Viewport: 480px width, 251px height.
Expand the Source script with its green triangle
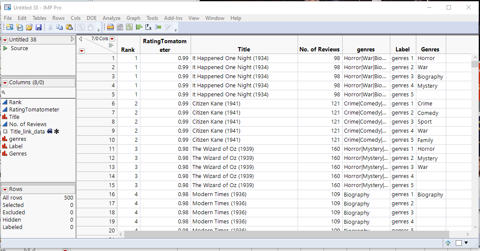(x=6, y=48)
